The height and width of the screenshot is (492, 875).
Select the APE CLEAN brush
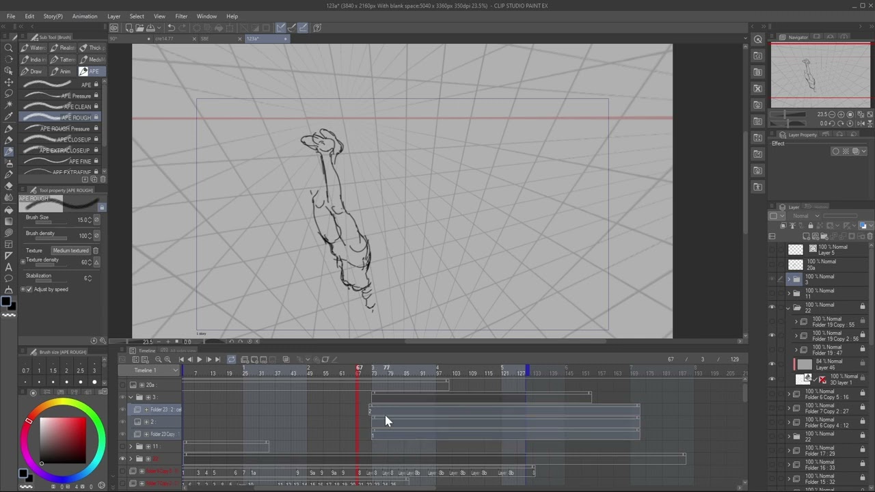tap(62, 107)
